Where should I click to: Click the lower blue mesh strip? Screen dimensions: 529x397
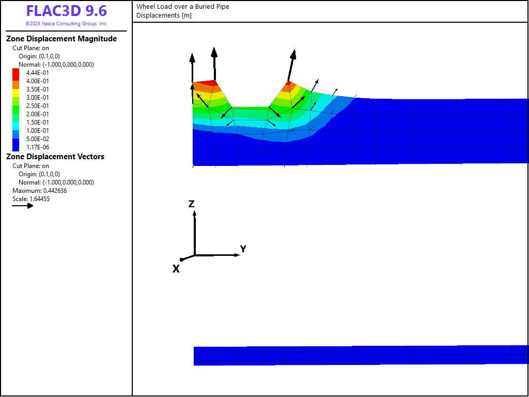point(361,355)
